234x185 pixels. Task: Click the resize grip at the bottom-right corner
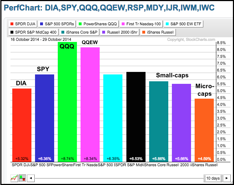point(231,182)
